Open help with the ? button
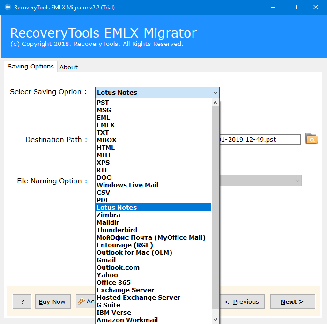The image size is (327, 324). pyautogui.click(x=22, y=301)
